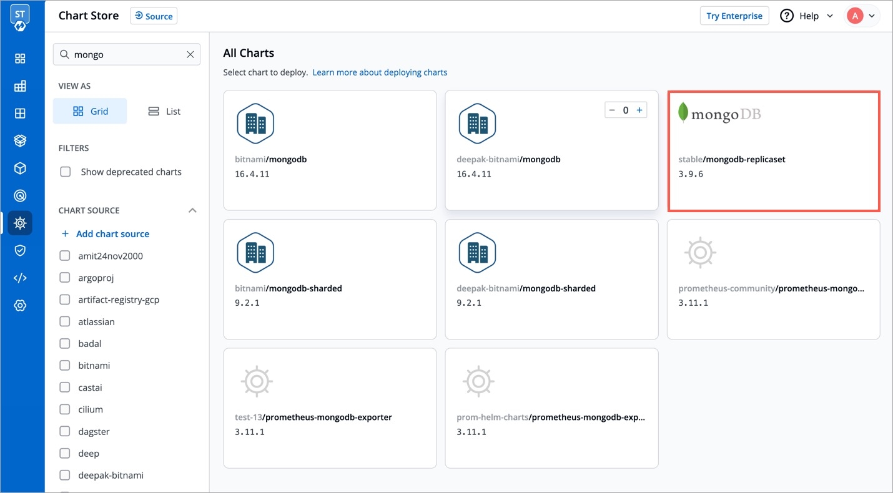Screen dimensions: 893x493
Task: Open the Resource Browser cube icon
Action: 20,168
